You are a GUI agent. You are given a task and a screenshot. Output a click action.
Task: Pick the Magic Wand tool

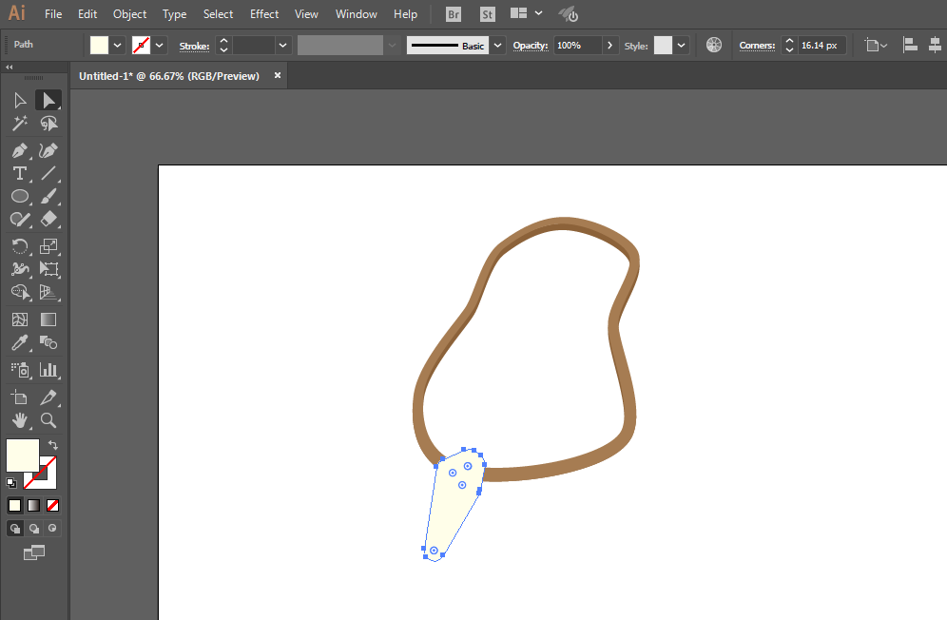click(19, 124)
